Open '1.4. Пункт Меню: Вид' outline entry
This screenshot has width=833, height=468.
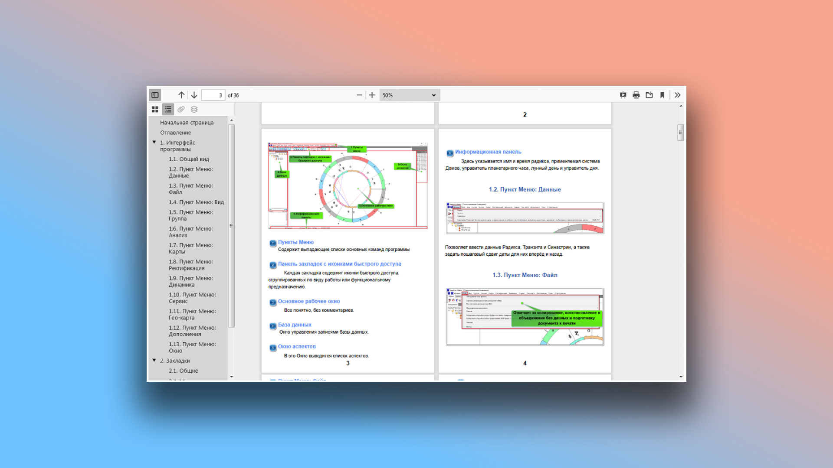pos(196,202)
